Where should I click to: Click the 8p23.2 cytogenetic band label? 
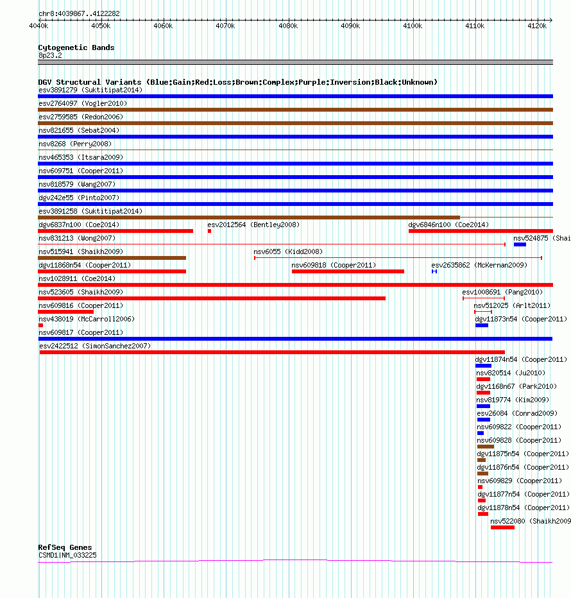click(50, 56)
